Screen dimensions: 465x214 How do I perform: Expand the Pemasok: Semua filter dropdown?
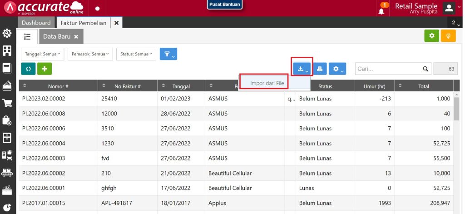pyautogui.click(x=90, y=54)
